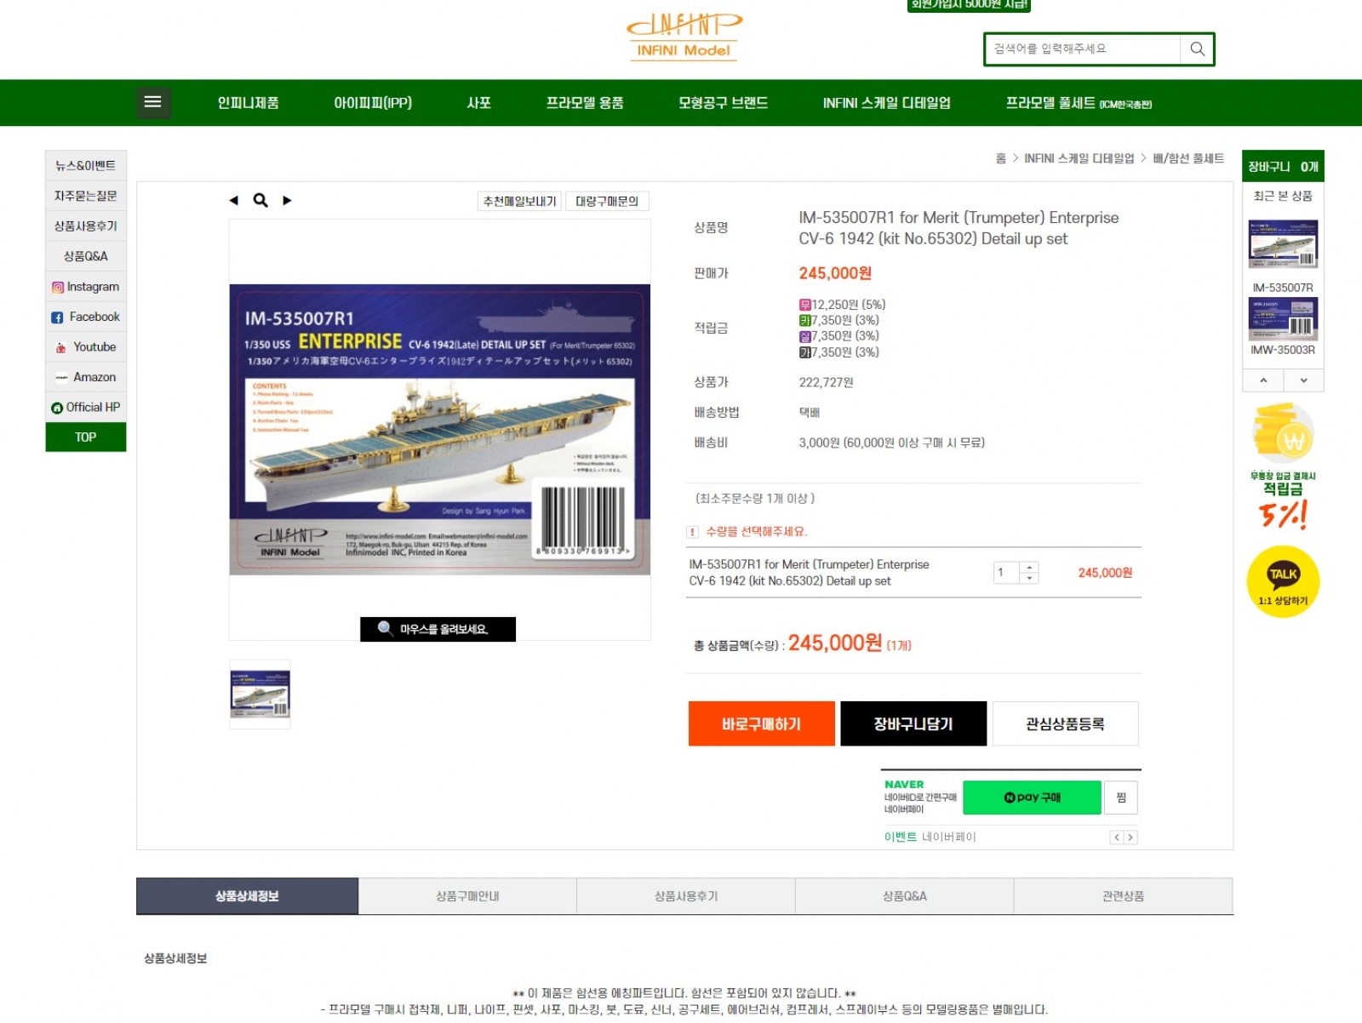Click the enlarge image magnifier icon
Viewport: 1362px width, 1023px height.
[260, 201]
